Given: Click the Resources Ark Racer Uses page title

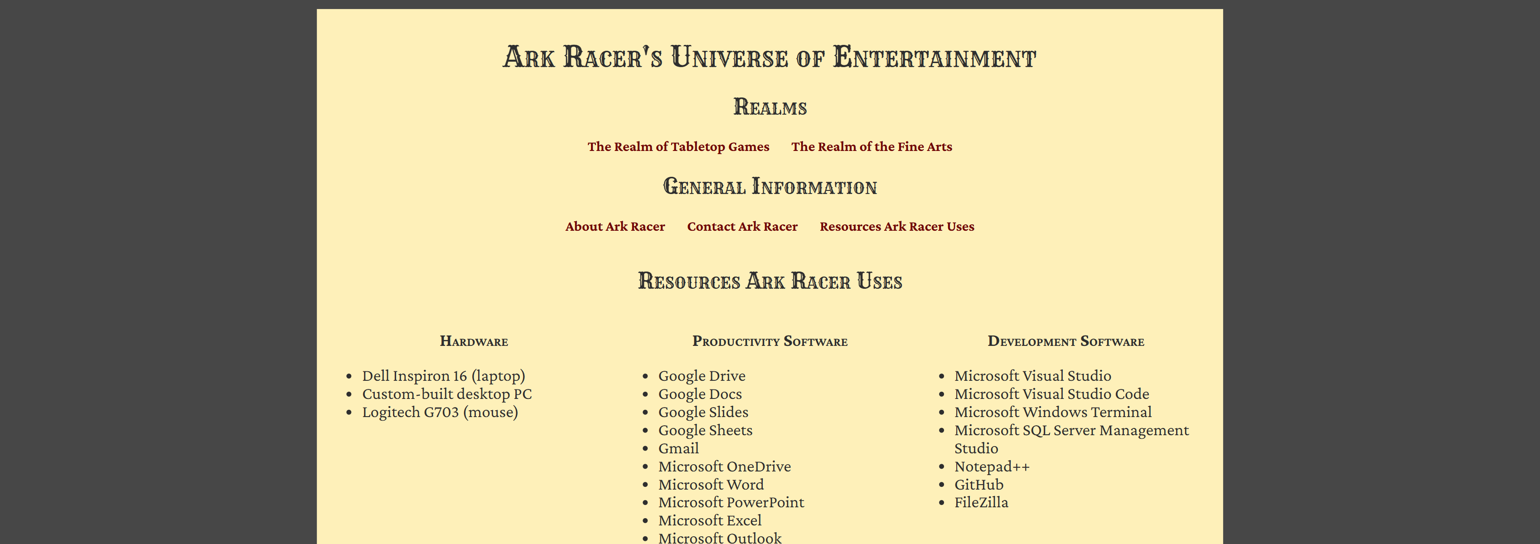Looking at the screenshot, I should coord(770,280).
